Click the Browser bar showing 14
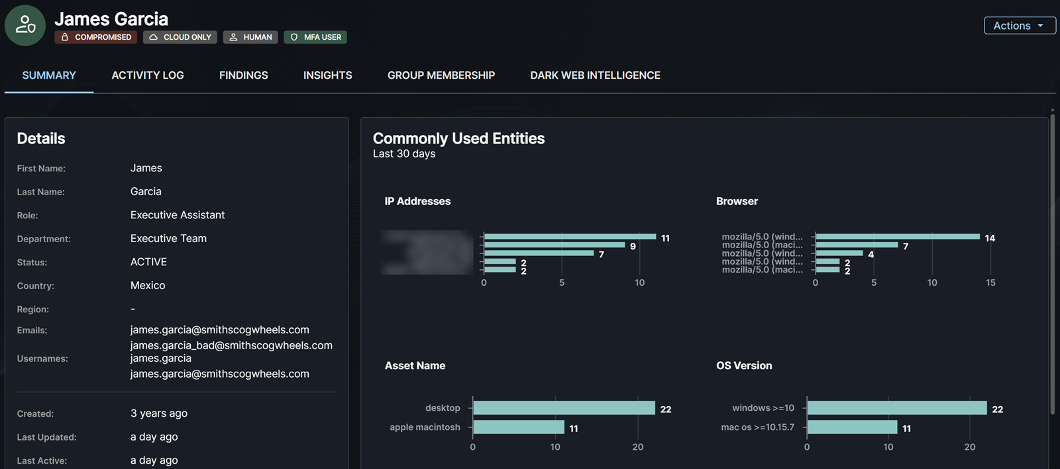This screenshot has width=1060, height=469. (897, 237)
